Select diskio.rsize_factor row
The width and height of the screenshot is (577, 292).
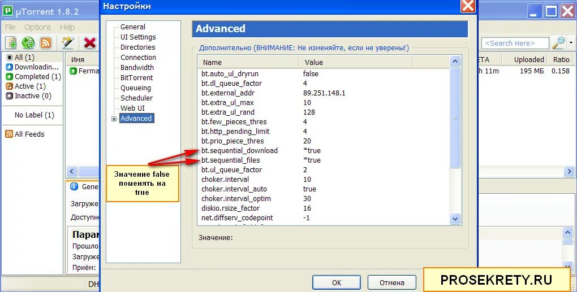(324, 208)
